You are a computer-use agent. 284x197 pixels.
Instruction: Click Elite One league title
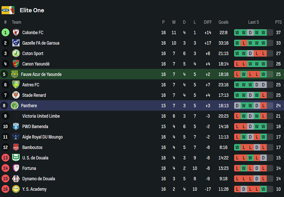coord(32,10)
